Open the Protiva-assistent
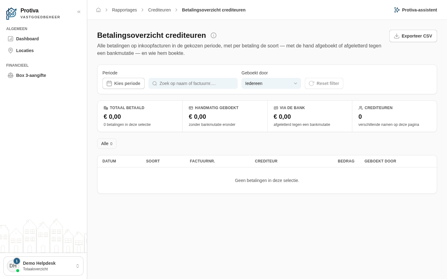This screenshot has height=279, width=447. (x=415, y=10)
